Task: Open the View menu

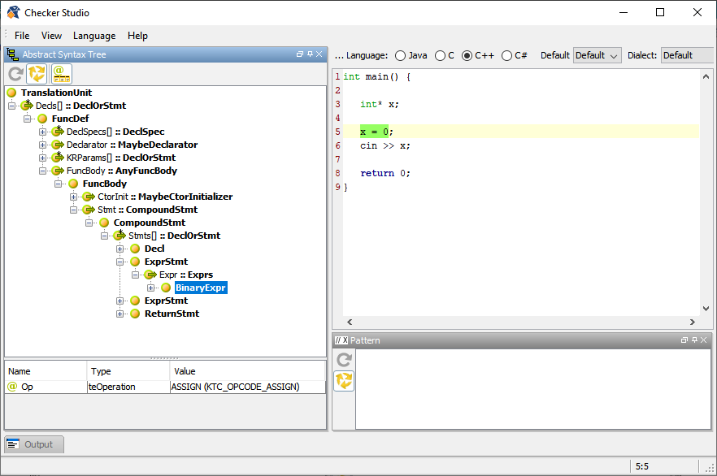Action: pos(51,36)
